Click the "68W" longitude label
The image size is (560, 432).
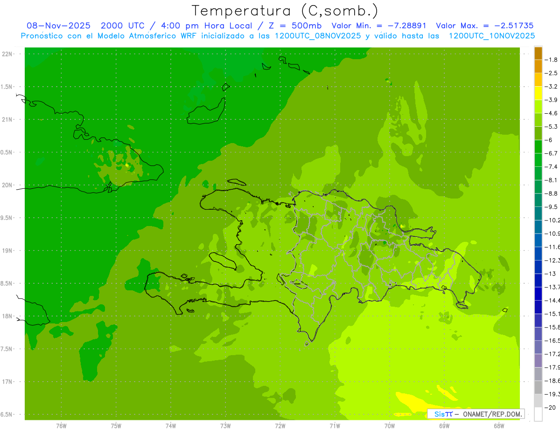click(x=499, y=426)
